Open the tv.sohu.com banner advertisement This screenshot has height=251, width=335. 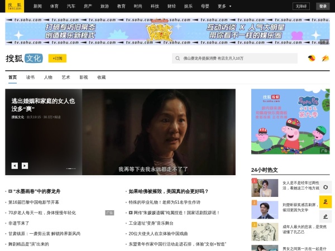point(167,31)
